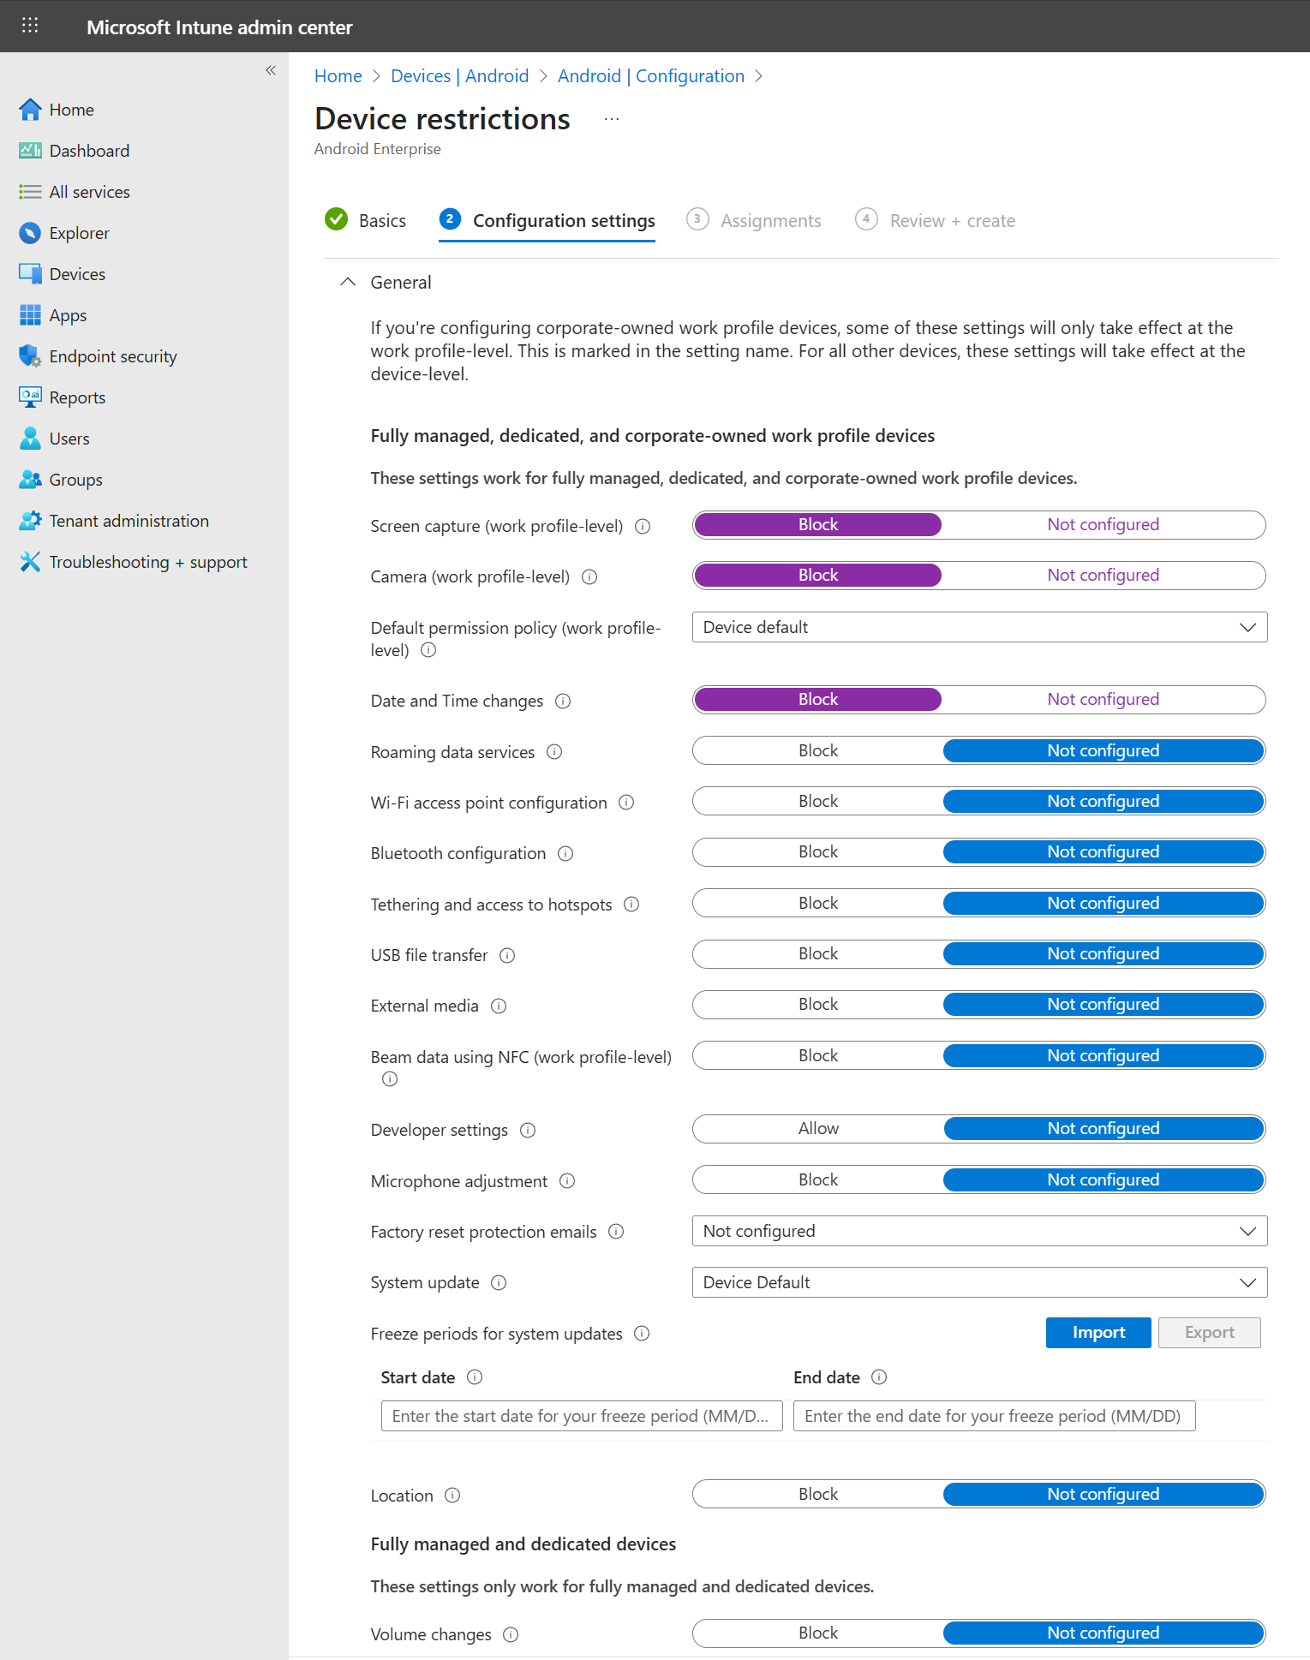Set Developer settings to Allow

tap(818, 1129)
